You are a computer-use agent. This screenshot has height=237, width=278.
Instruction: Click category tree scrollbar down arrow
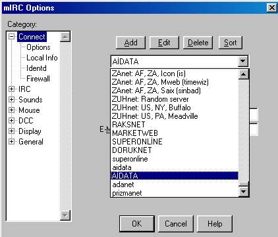(65, 215)
